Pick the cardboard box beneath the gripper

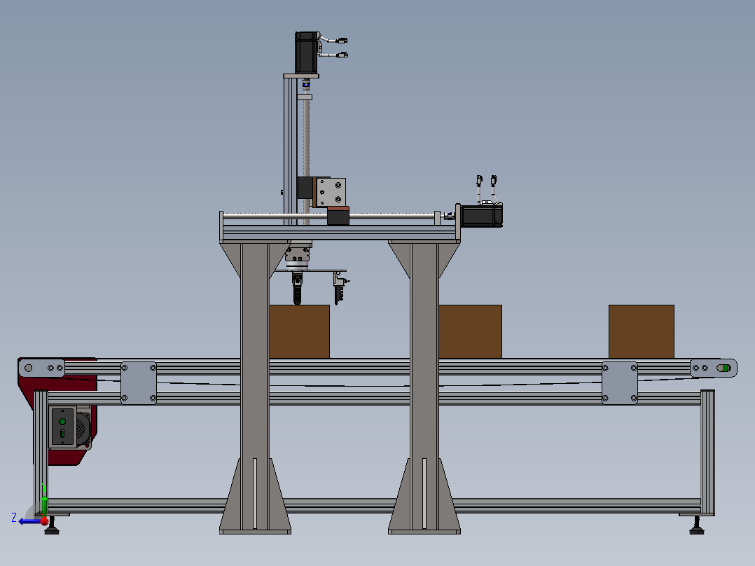pos(299,331)
